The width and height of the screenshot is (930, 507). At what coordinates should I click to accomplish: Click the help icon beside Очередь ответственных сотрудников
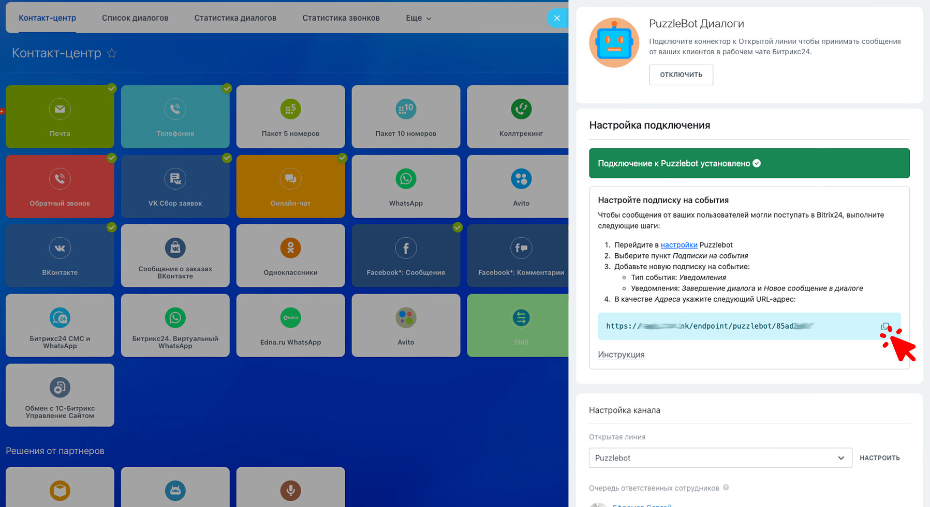(x=726, y=487)
